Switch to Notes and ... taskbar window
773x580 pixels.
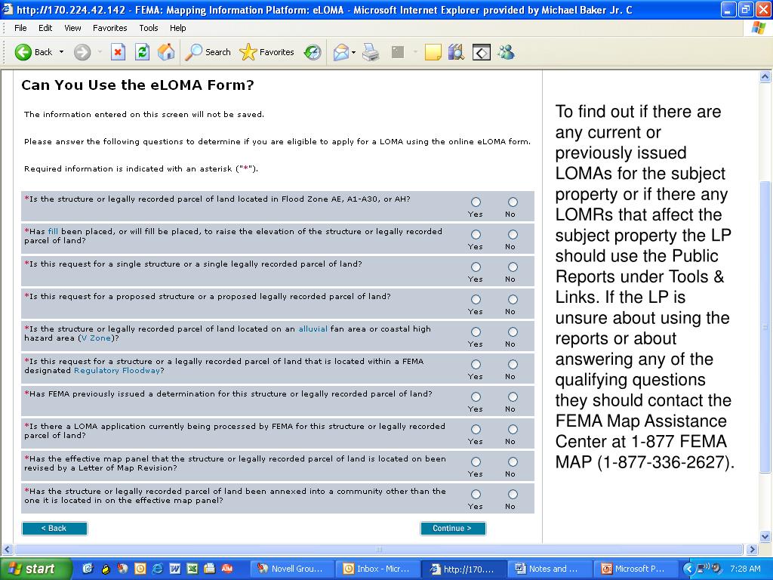point(548,569)
